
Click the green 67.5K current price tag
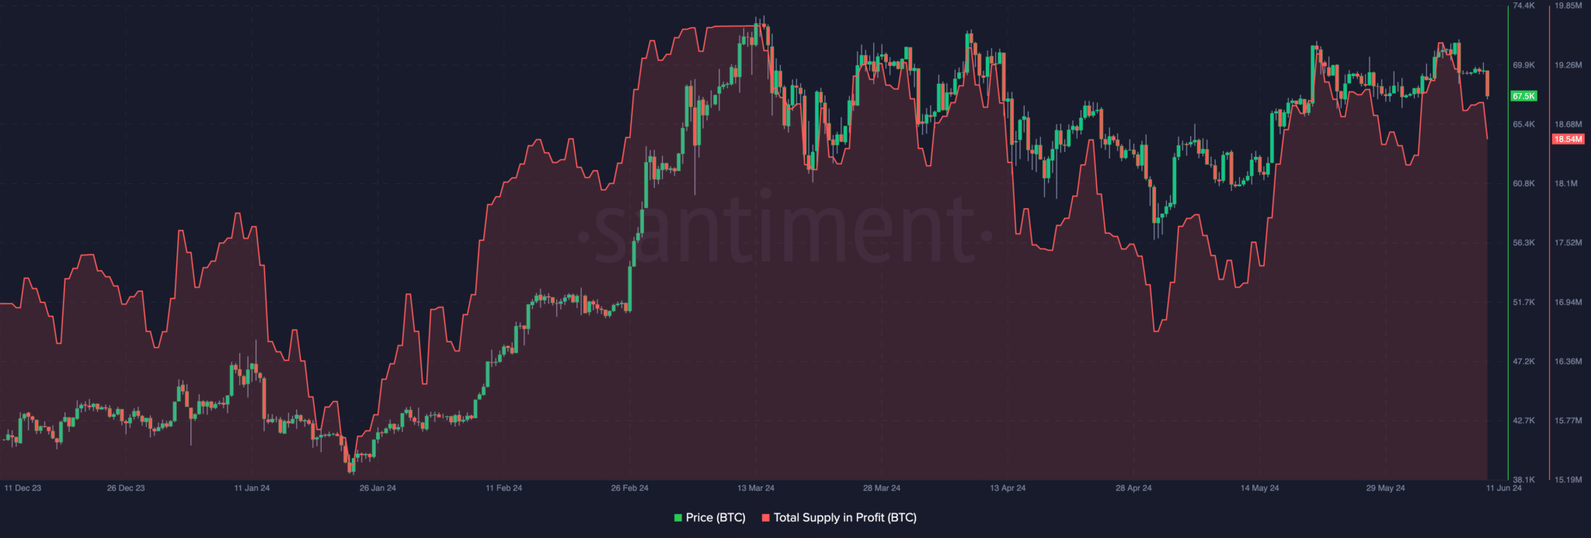(1523, 96)
